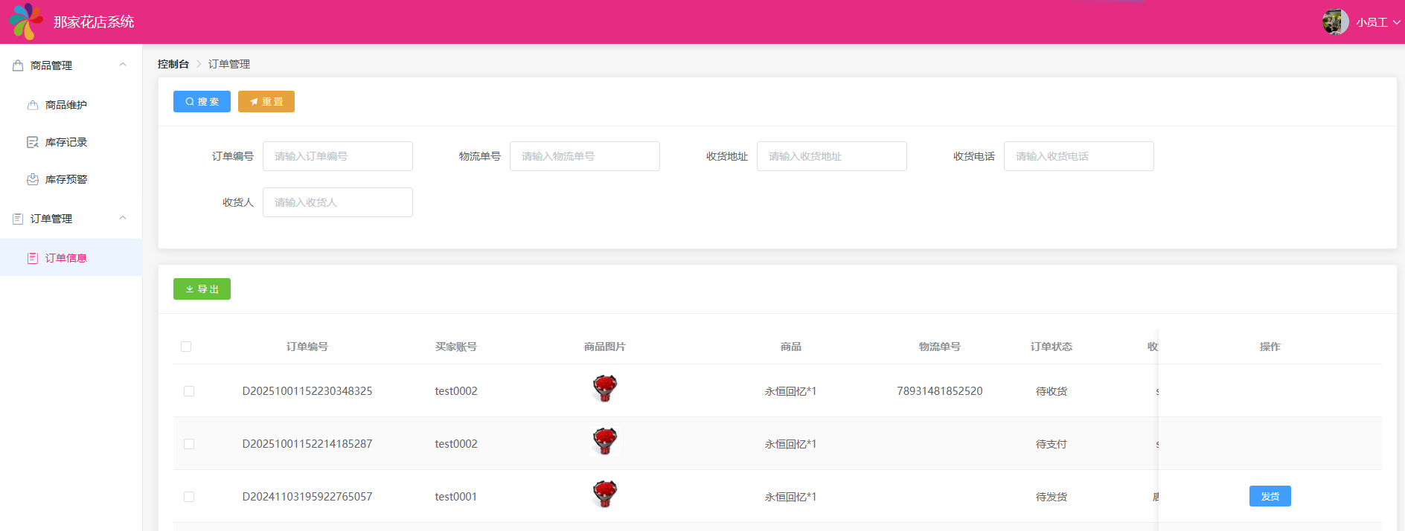Click the 订单信息 pink icon
This screenshot has width=1405, height=531.
pos(33,258)
